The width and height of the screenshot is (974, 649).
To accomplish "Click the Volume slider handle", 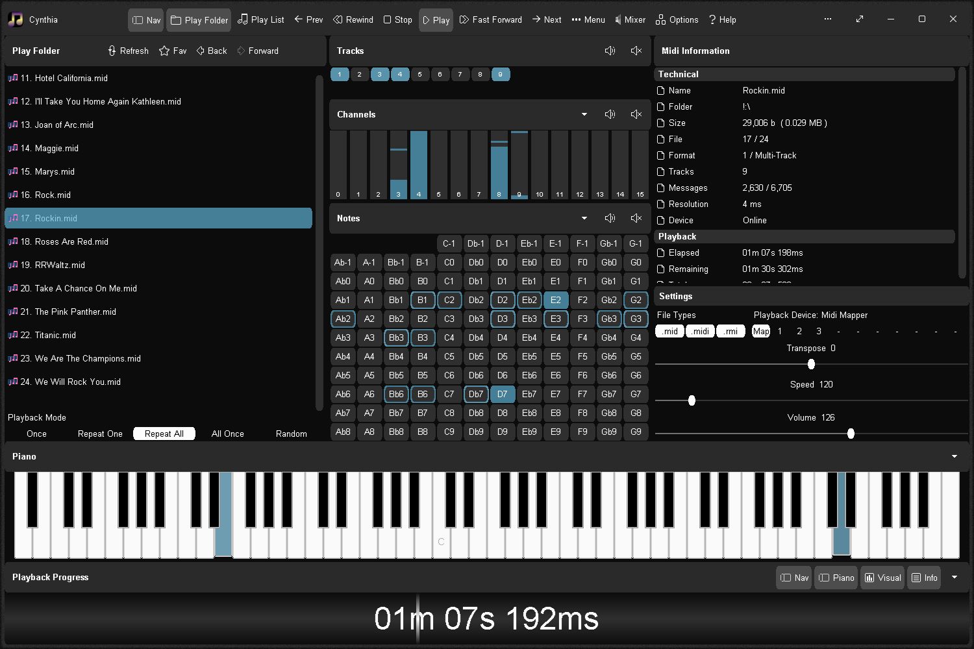I will click(x=851, y=434).
